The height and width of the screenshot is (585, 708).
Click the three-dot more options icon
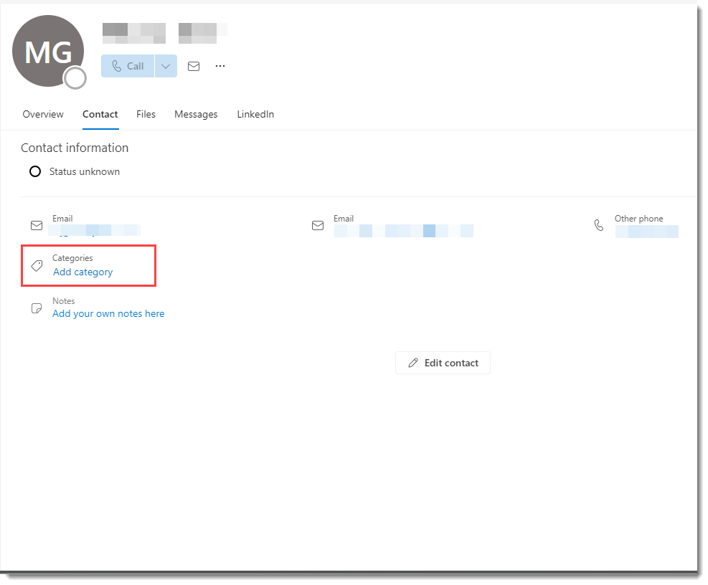click(220, 66)
